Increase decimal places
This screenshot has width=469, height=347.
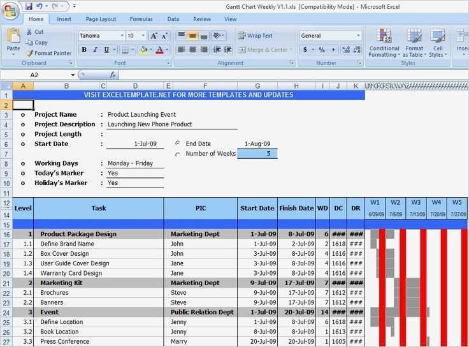point(346,50)
